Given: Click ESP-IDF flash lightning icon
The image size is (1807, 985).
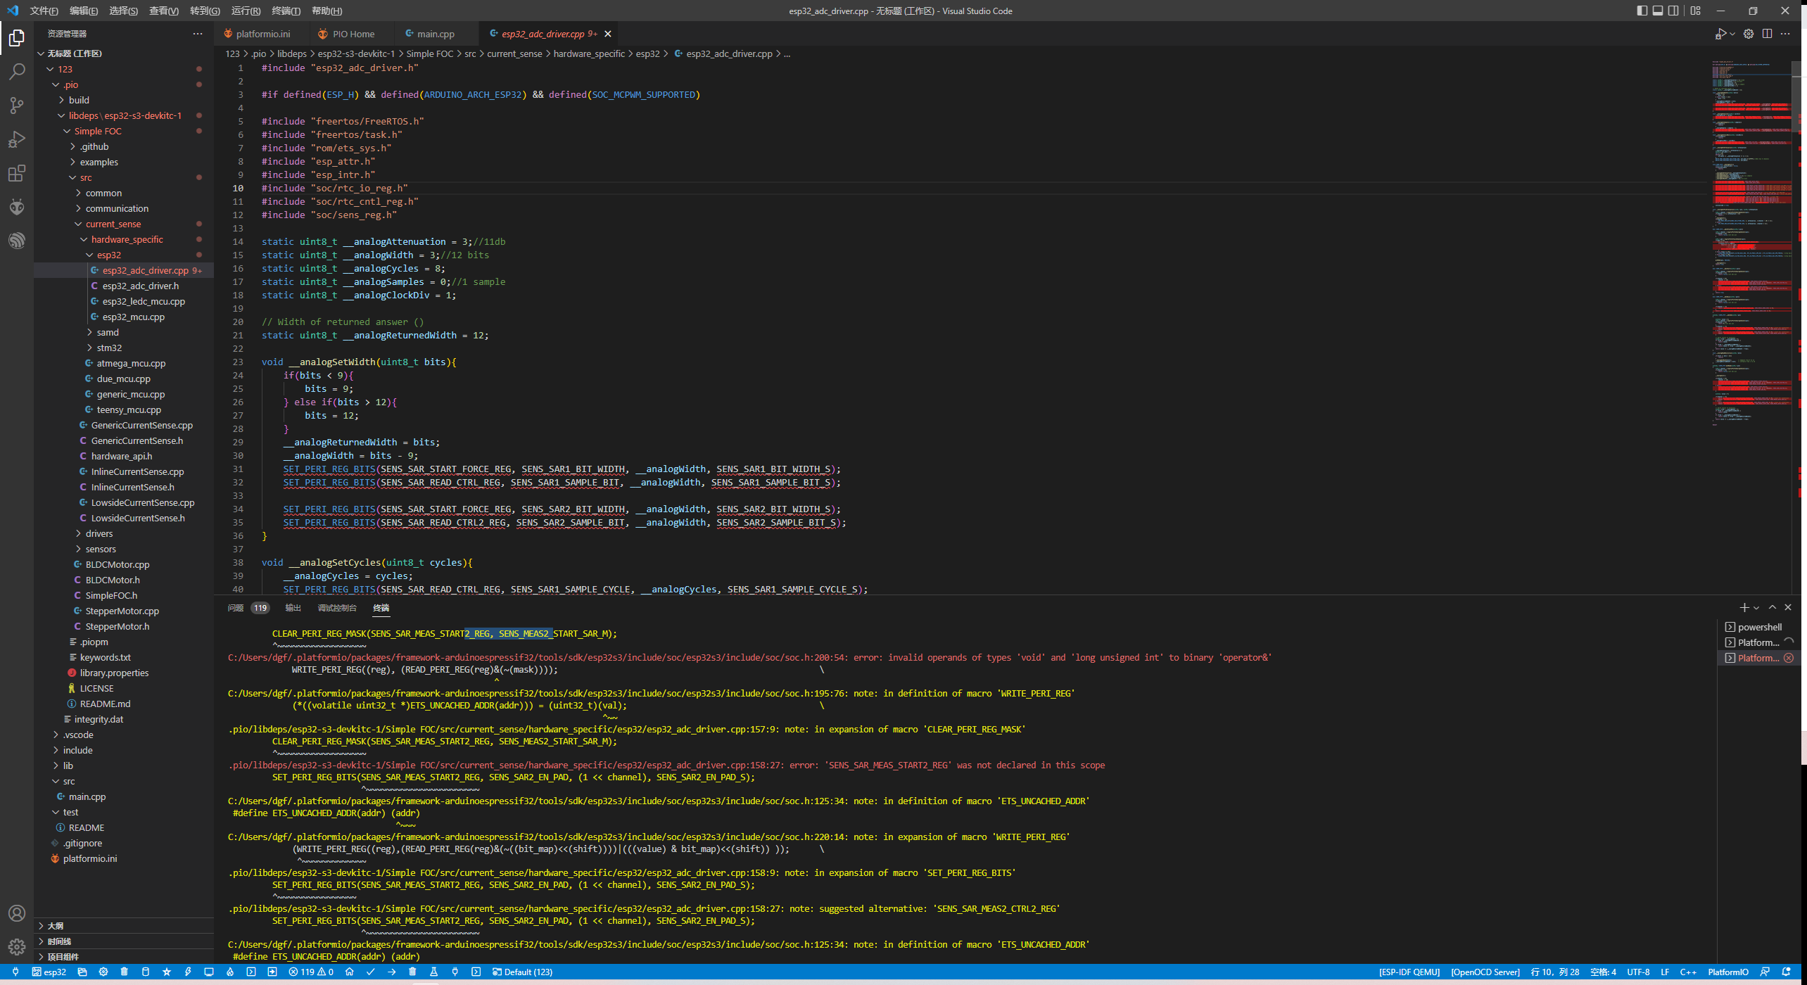Looking at the screenshot, I should click(x=188, y=972).
